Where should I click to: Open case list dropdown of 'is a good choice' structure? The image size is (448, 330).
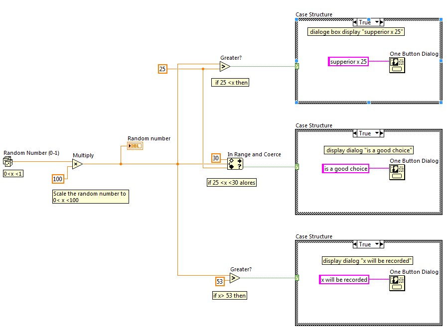(377, 133)
